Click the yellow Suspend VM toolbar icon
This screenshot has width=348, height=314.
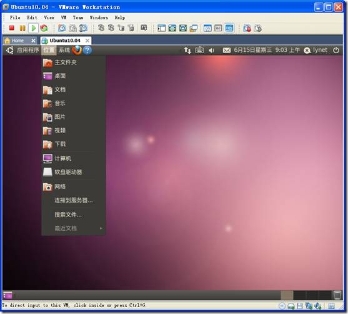pos(22,28)
